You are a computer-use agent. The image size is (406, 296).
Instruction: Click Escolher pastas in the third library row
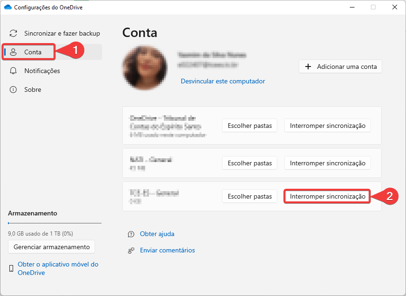click(250, 196)
